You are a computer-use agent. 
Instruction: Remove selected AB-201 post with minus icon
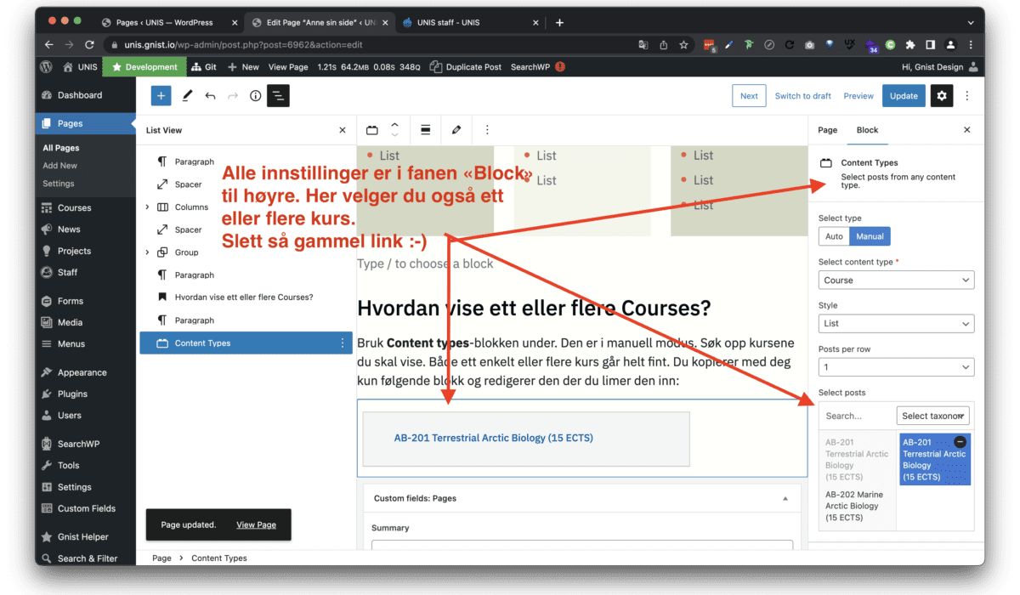(960, 441)
